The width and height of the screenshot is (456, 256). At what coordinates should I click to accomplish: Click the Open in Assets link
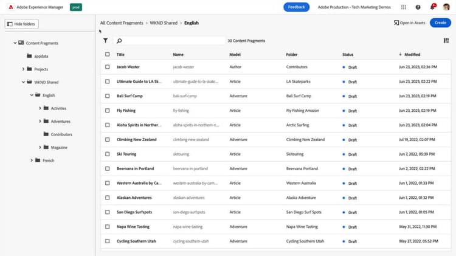click(409, 22)
